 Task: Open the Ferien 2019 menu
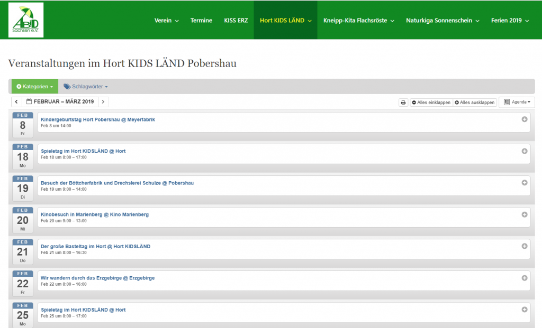click(x=510, y=21)
